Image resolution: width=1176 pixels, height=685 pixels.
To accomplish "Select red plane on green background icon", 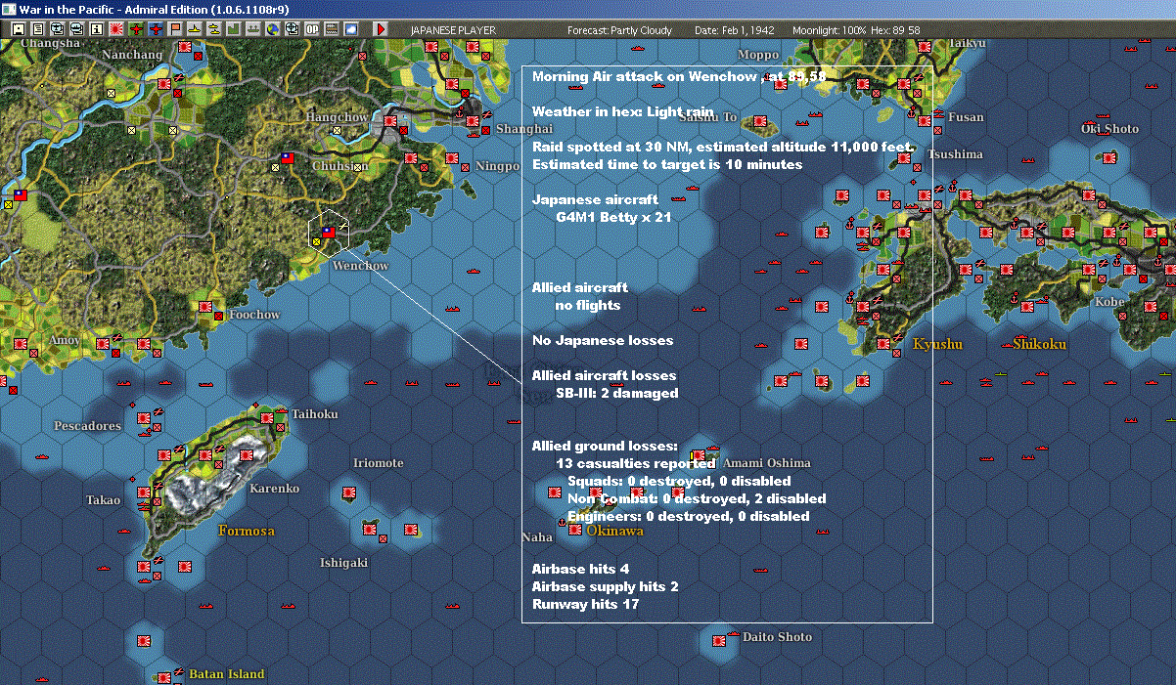I will (136, 29).
